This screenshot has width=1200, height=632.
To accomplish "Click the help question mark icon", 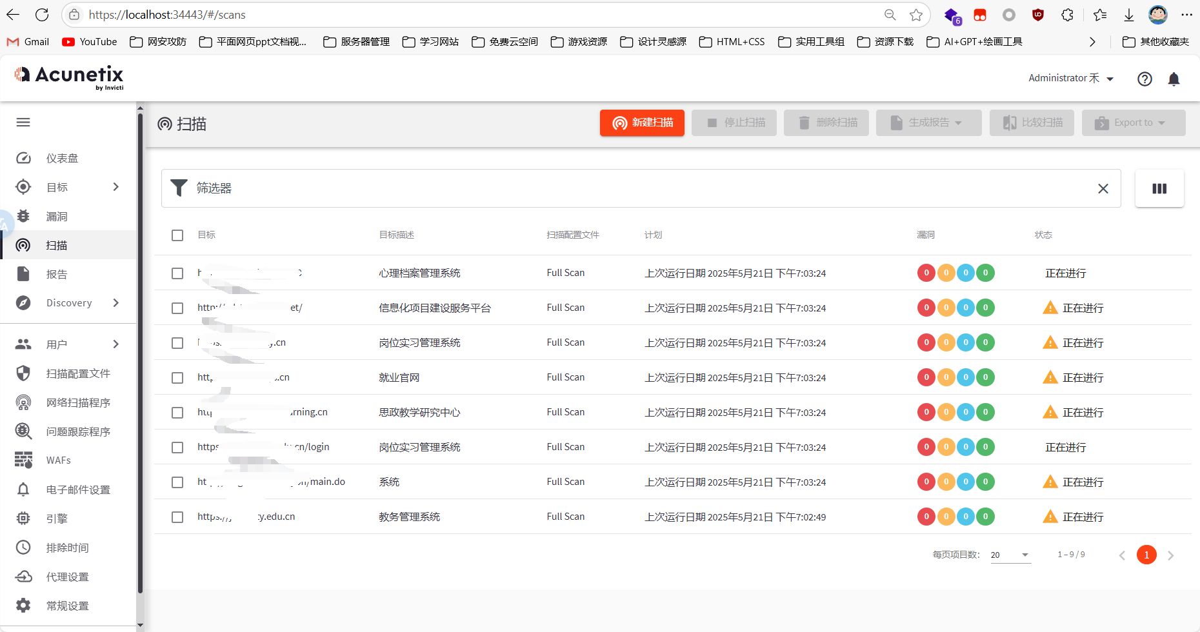I will tap(1145, 79).
